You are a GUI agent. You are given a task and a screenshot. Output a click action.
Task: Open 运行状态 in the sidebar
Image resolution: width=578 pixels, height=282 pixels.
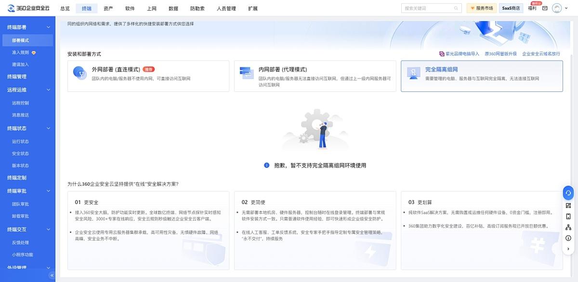21,141
